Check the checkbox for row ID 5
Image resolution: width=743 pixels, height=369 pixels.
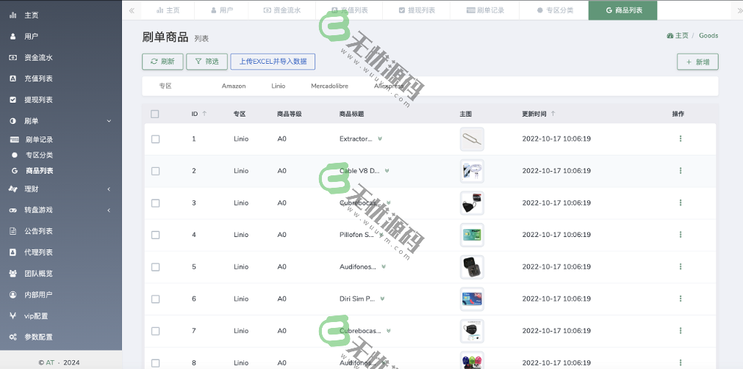pos(155,267)
